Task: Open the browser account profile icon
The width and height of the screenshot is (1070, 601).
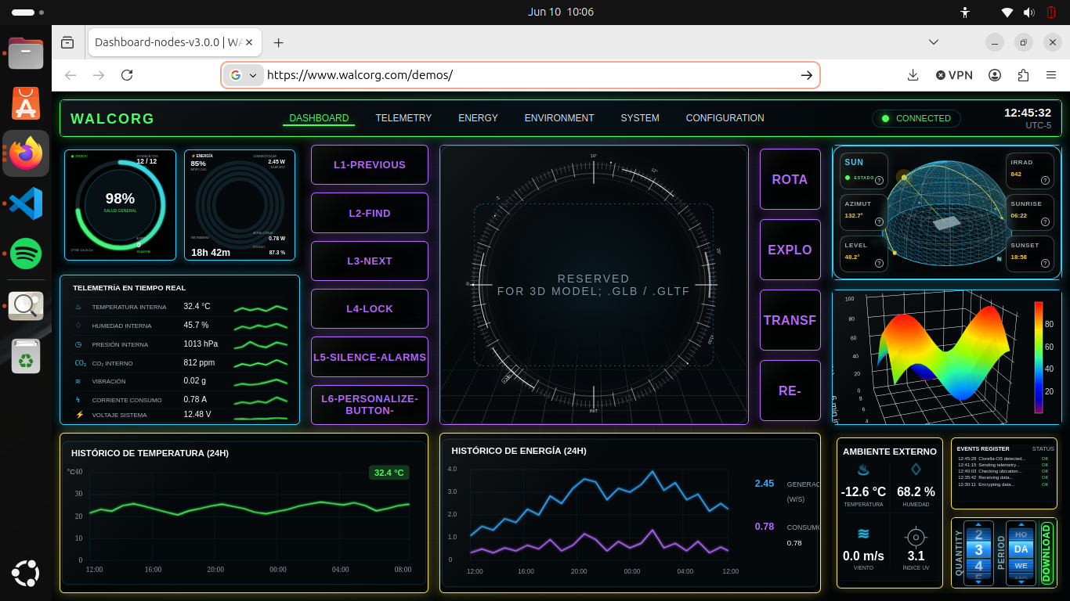Action: (995, 75)
